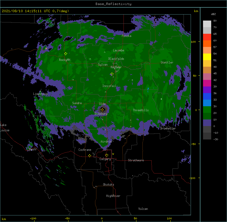This screenshot has width=227, height=222.
Task: Click the RockyMH label
Action: point(65,60)
